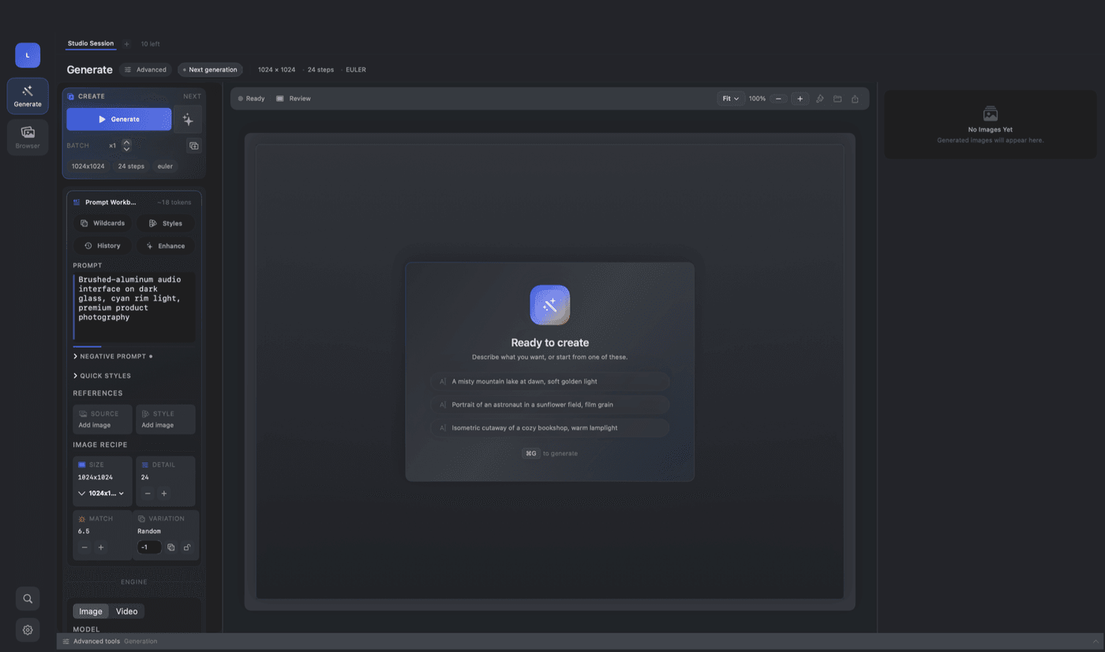This screenshot has height=652, width=1105.
Task: Click into the Prompt text area
Action: click(134, 307)
